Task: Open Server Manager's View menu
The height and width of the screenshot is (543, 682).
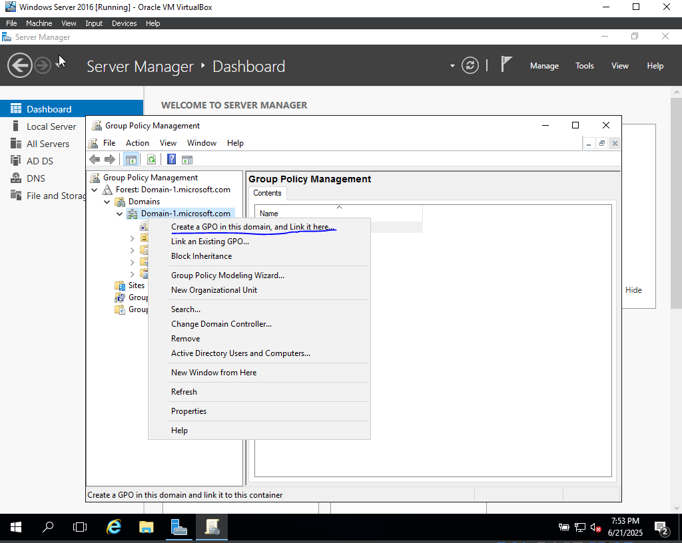Action: pos(620,66)
